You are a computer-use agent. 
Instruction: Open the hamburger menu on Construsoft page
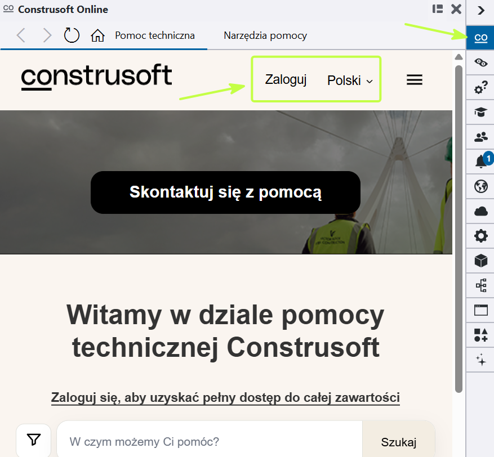(414, 79)
